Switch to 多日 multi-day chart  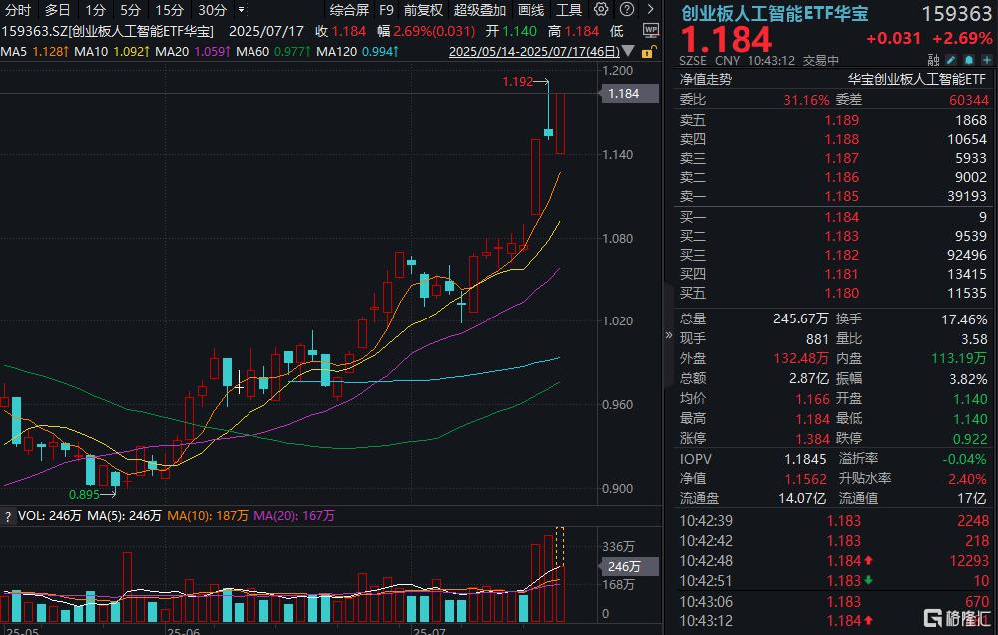pos(57,10)
